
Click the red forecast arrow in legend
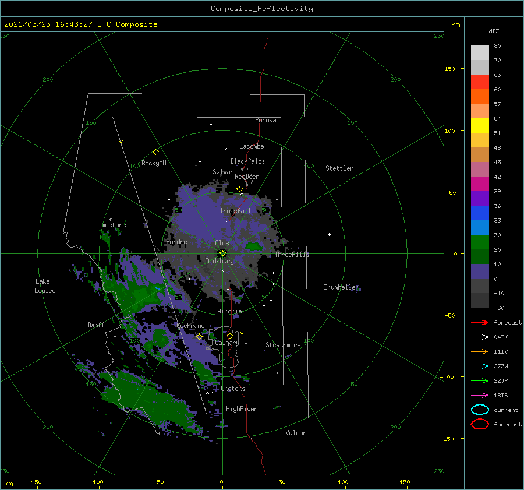(480, 322)
